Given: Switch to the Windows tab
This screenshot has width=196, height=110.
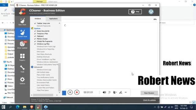Looking at the screenshot, I should (38, 19).
